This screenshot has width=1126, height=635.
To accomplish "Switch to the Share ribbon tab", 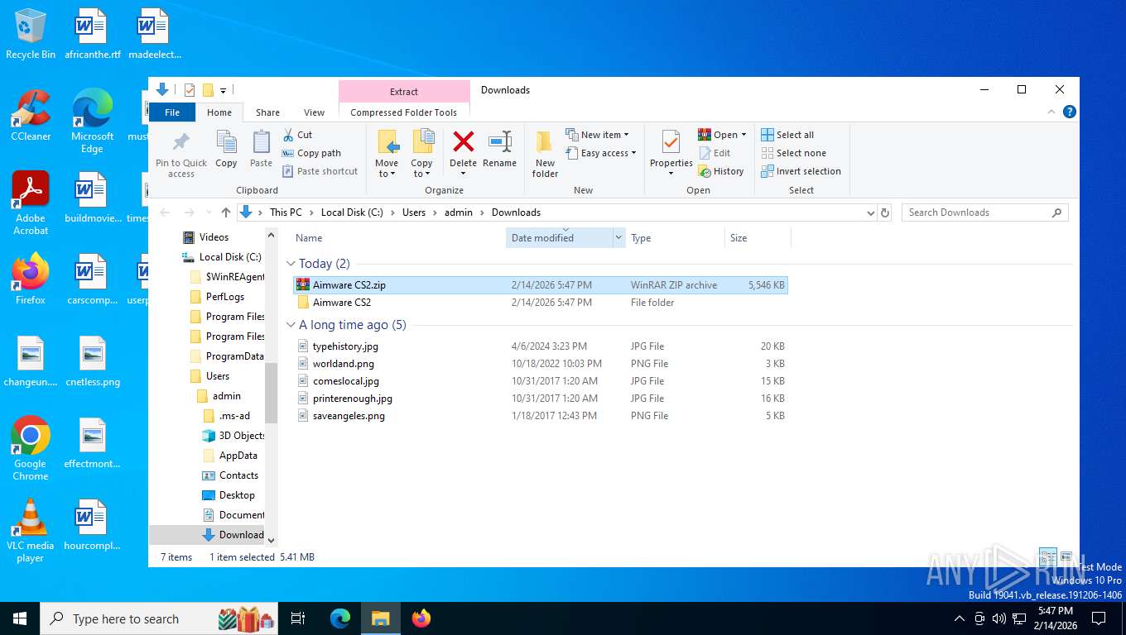I will 267,112.
